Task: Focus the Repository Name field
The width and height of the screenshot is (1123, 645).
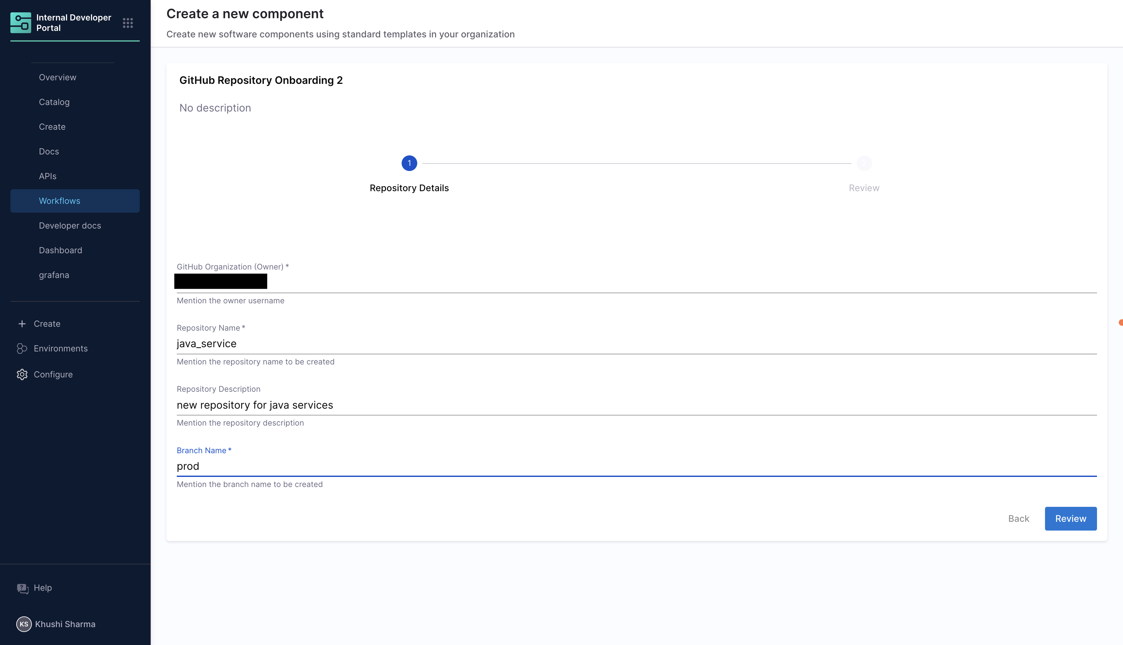Action: (636, 344)
